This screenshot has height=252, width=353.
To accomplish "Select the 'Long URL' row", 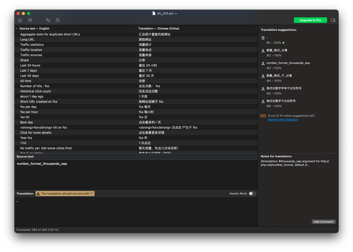I will tap(136, 39).
